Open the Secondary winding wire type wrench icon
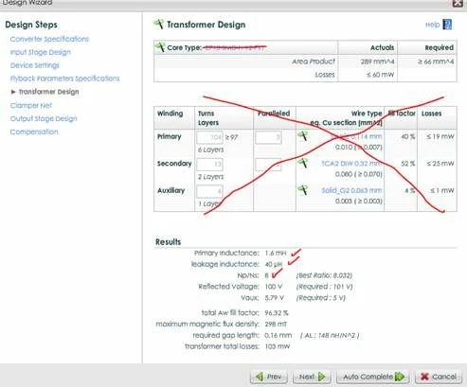Image resolution: width=467 pixels, height=387 pixels. [303, 163]
